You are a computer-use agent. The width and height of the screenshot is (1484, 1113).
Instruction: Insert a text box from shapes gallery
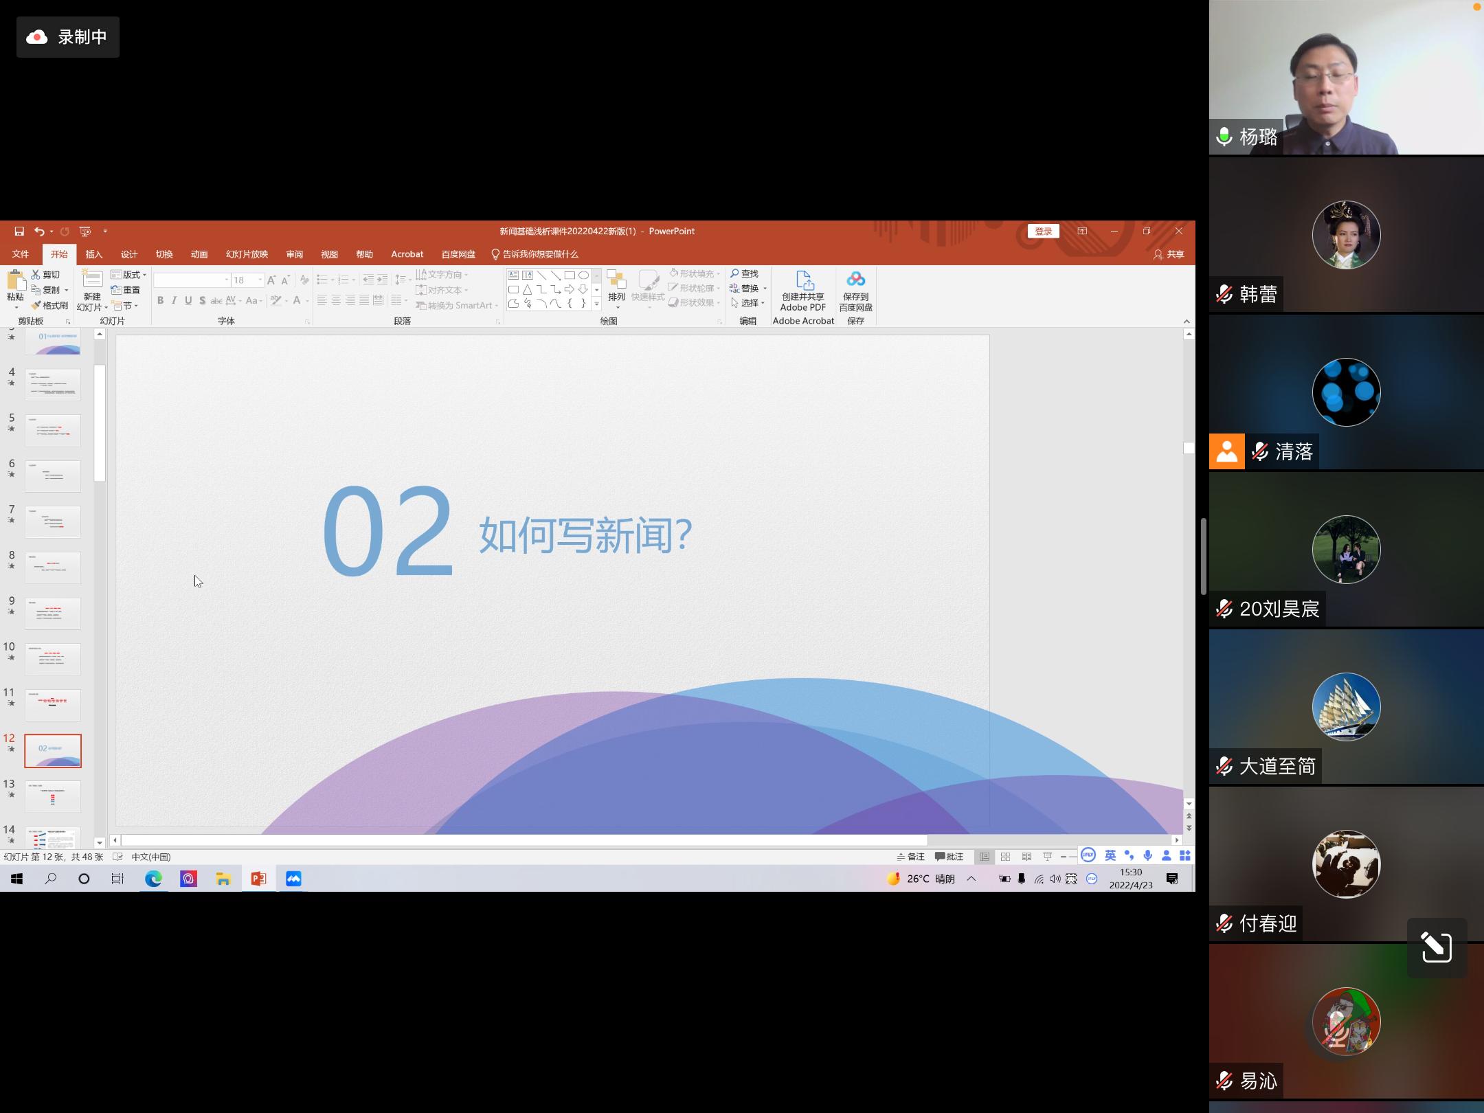[x=513, y=275]
